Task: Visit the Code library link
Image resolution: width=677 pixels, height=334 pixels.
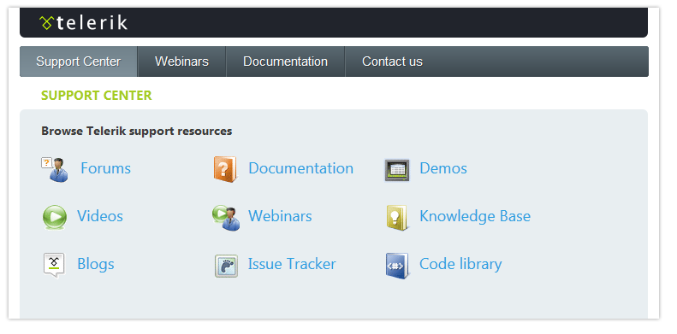Action: pos(460,264)
